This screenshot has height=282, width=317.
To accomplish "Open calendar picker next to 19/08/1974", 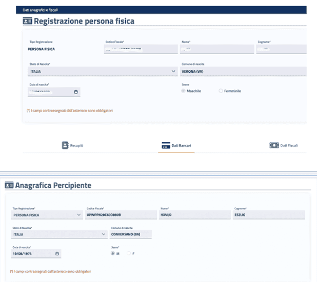I will [x=57, y=253].
